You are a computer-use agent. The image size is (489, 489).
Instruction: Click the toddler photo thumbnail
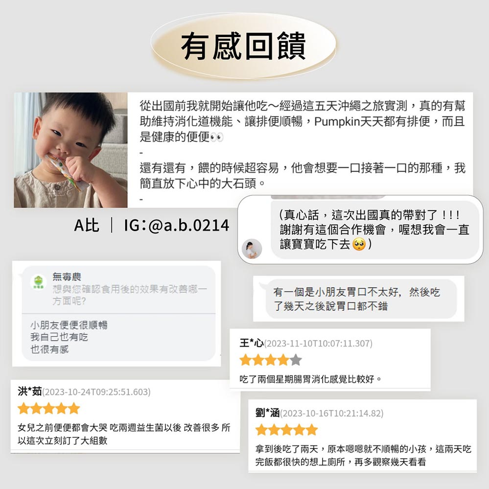click(x=70, y=150)
